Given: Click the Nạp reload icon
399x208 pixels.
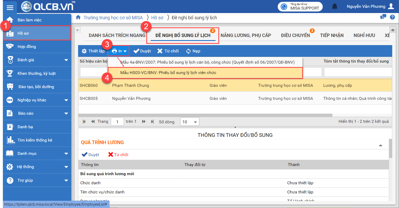Looking at the screenshot, I should point(188,51).
